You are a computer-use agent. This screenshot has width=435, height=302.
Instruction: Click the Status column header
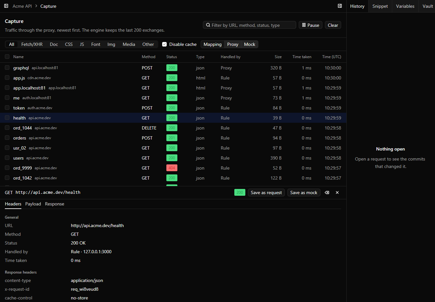tap(172, 57)
